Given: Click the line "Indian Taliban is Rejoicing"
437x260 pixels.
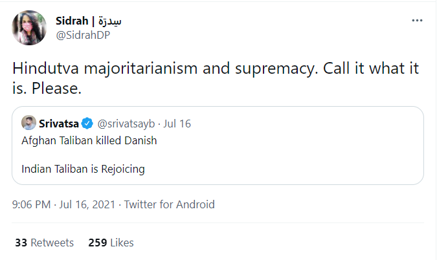Looking at the screenshot, I should coord(83,169).
